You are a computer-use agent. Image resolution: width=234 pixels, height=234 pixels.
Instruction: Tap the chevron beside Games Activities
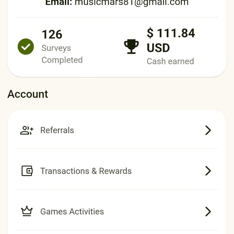(x=208, y=211)
